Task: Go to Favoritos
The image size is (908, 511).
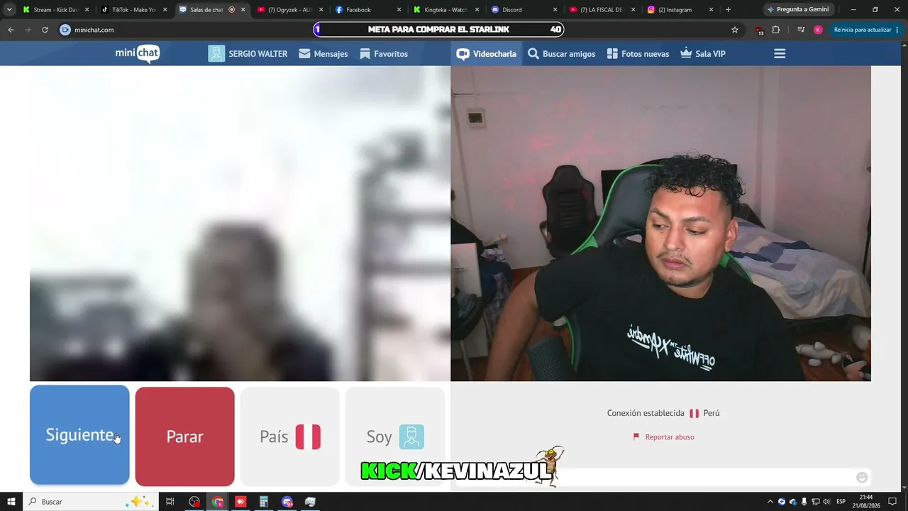Action: coord(384,54)
